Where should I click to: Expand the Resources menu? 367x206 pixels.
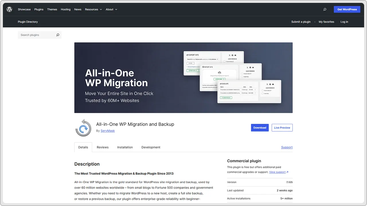(x=93, y=9)
